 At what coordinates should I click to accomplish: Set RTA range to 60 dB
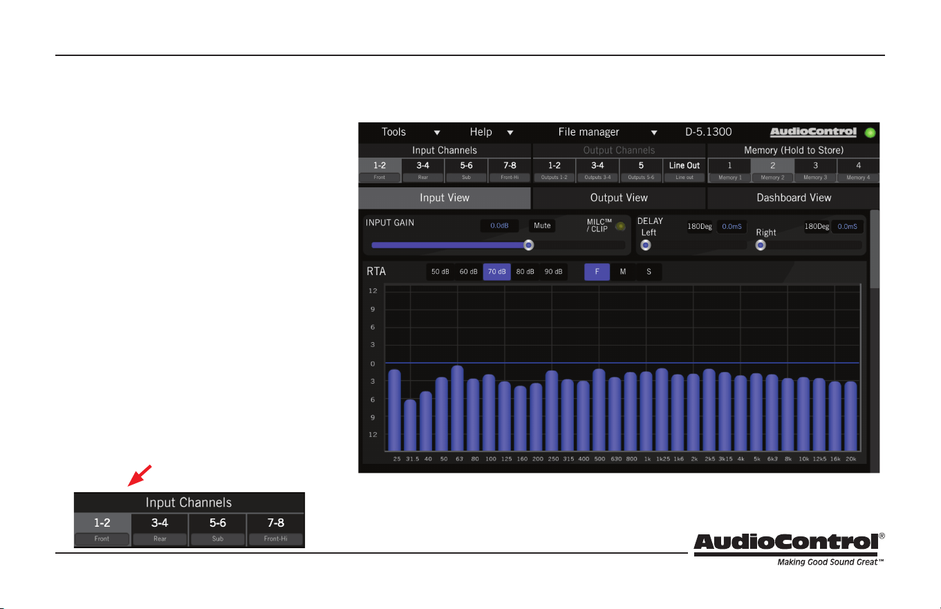[x=469, y=272]
